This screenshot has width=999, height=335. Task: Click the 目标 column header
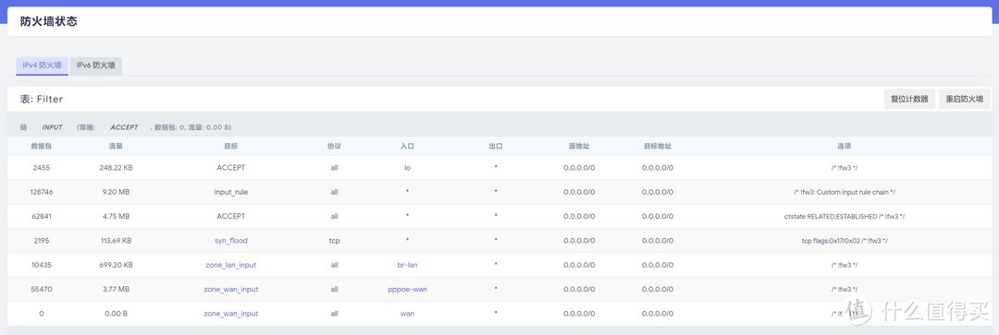[230, 146]
